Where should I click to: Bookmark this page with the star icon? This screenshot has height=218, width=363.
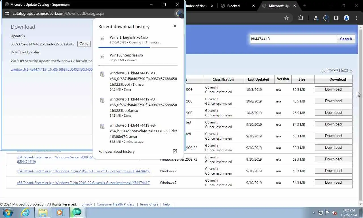286,18
